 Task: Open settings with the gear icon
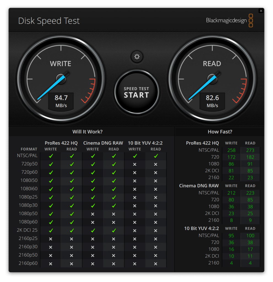[137, 57]
